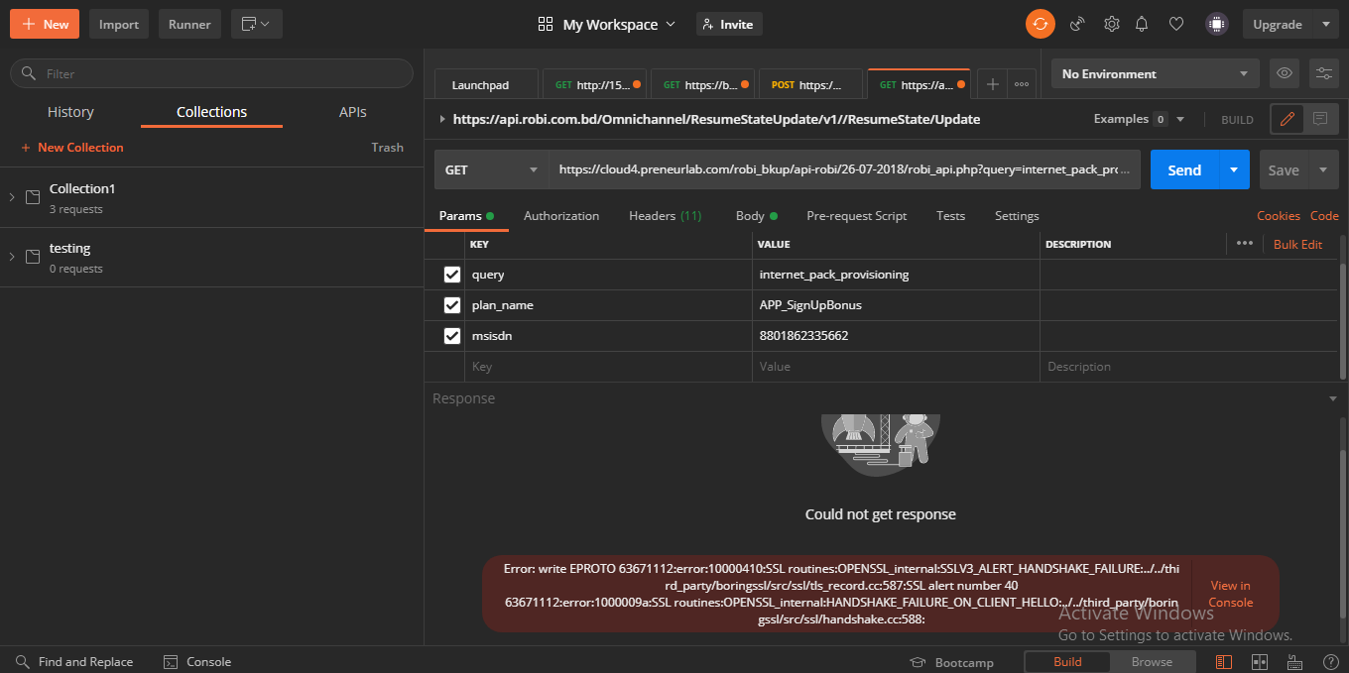1349x673 pixels.
Task: Select the edit pencil build view
Action: point(1288,119)
